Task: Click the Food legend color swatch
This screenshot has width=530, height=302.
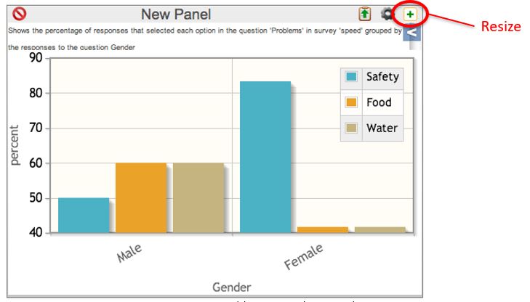Action: [x=352, y=102]
